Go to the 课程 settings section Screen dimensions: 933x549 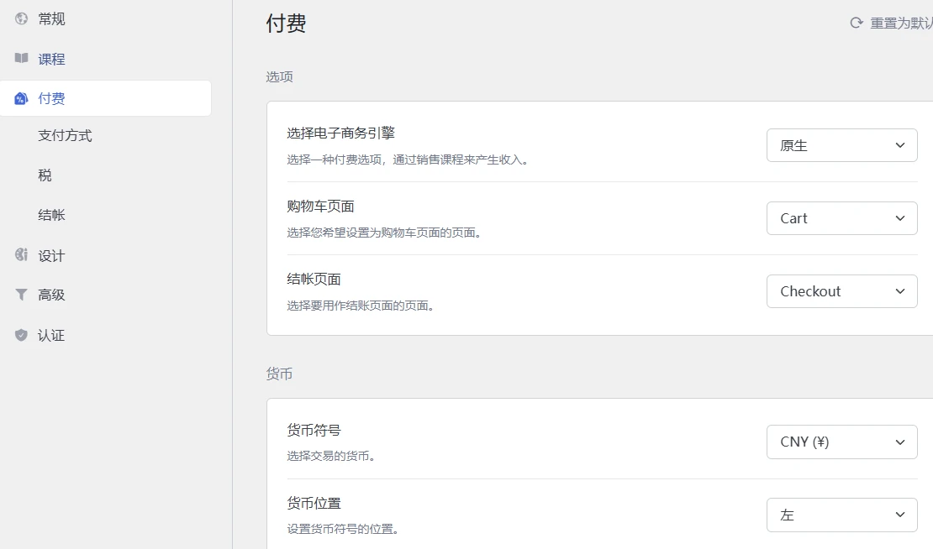[x=51, y=59]
